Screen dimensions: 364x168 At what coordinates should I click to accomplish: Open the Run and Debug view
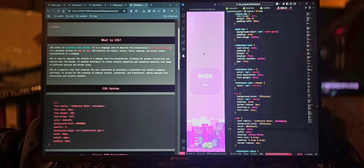coord(183,35)
